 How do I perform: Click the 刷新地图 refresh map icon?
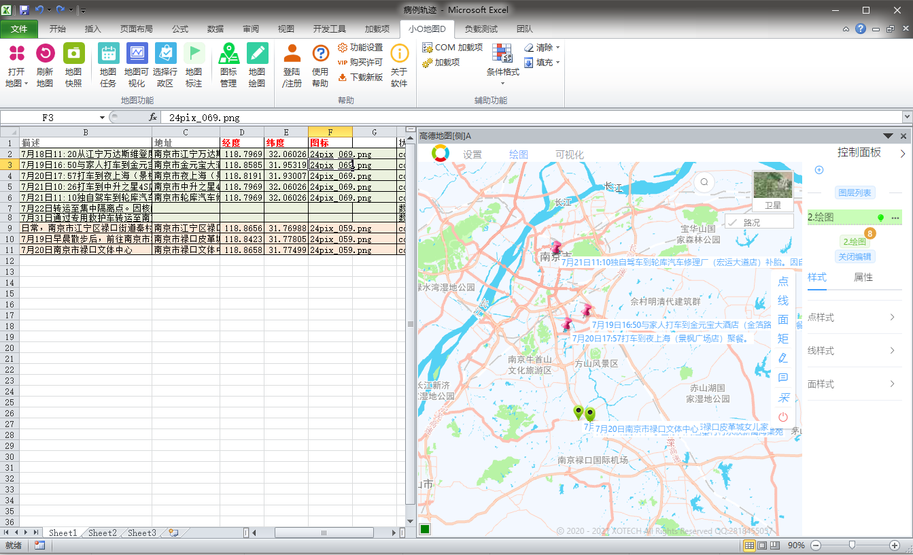click(45, 54)
